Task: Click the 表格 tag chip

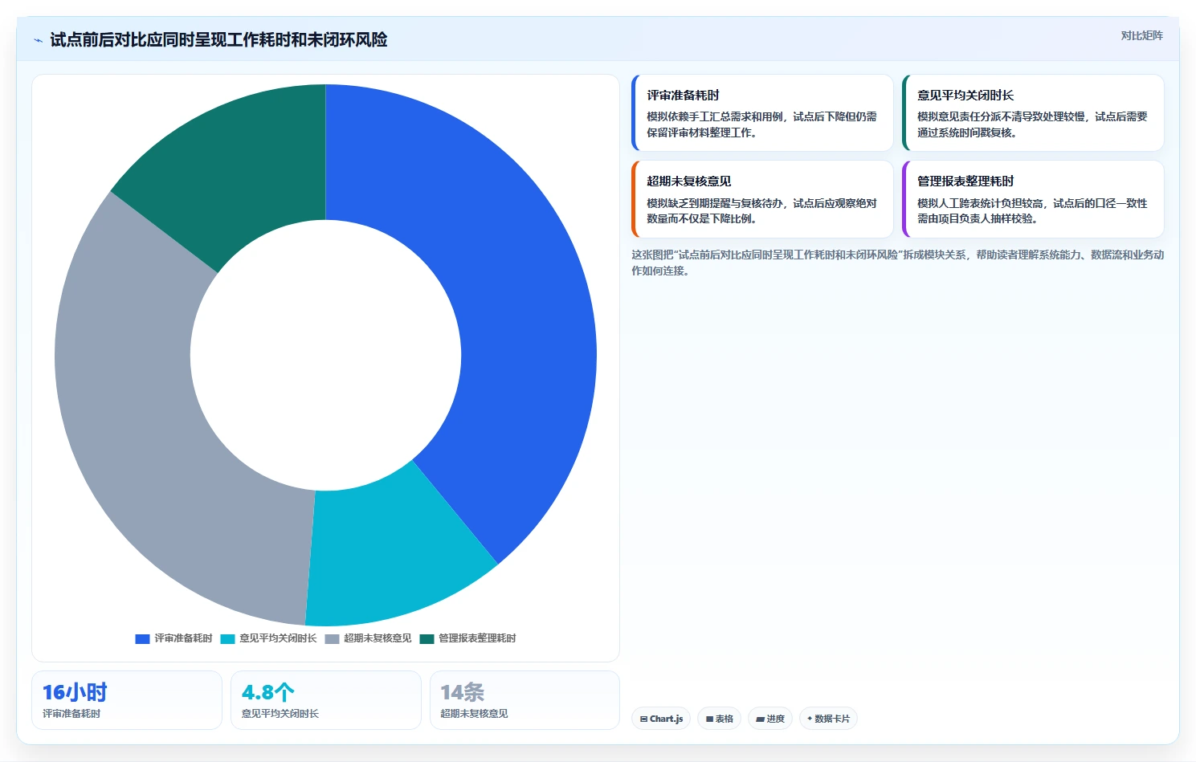Action: (719, 719)
